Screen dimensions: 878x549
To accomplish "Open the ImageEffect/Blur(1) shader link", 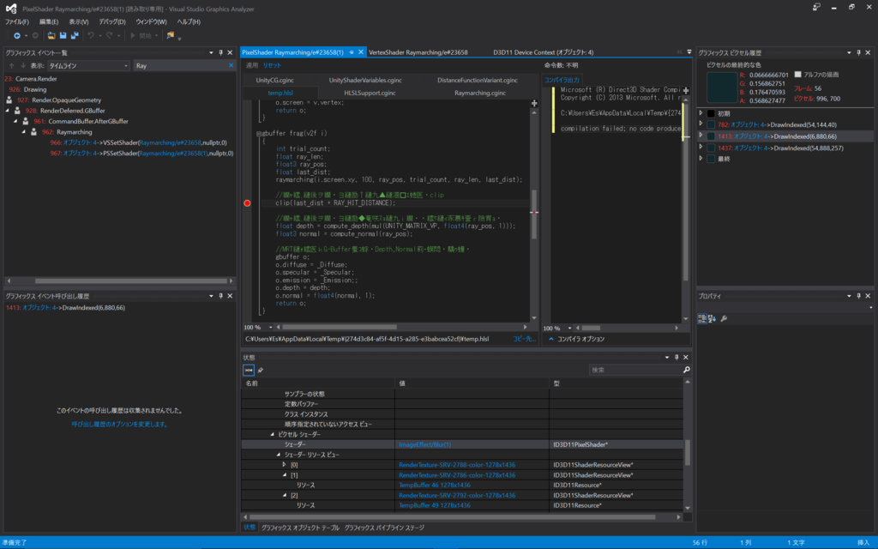I will (x=424, y=444).
